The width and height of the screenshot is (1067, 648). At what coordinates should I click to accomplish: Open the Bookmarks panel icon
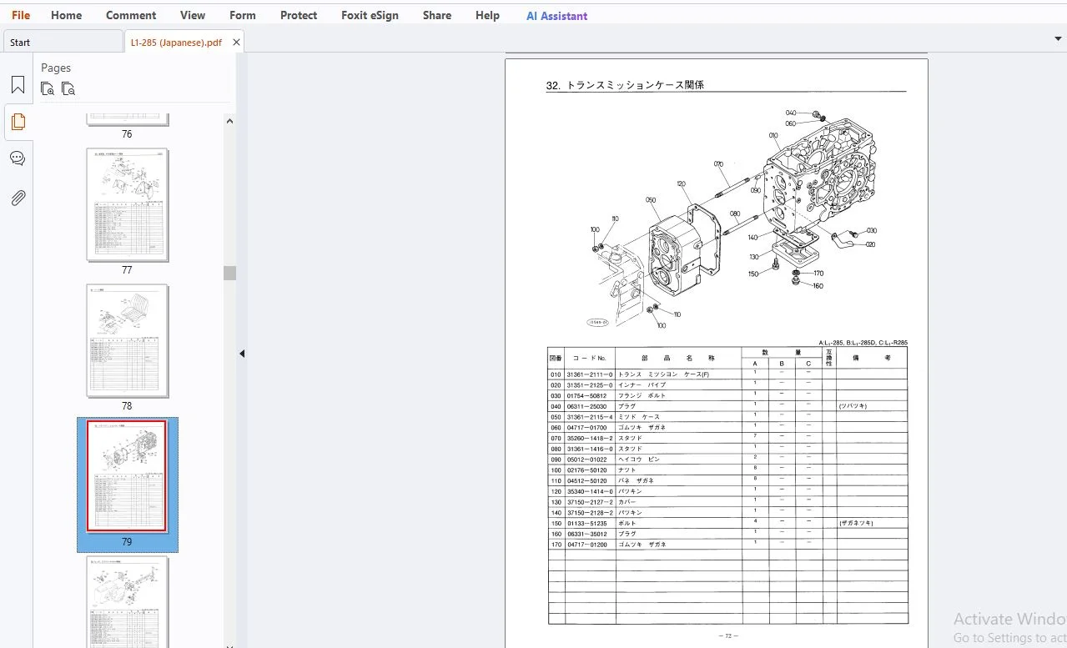(18, 85)
